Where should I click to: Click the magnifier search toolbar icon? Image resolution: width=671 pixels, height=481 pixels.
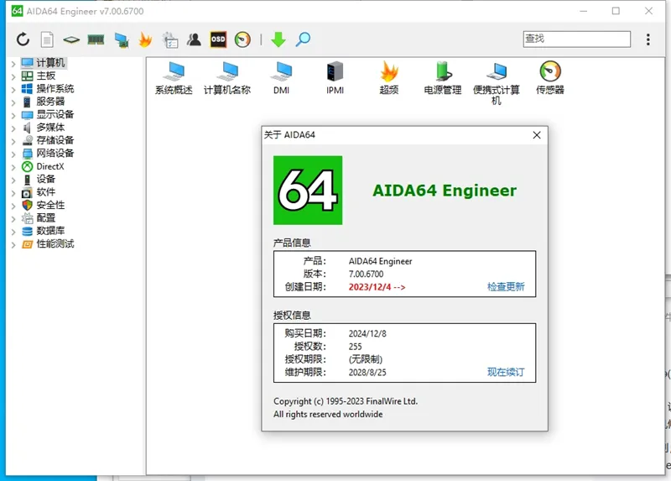pos(303,39)
